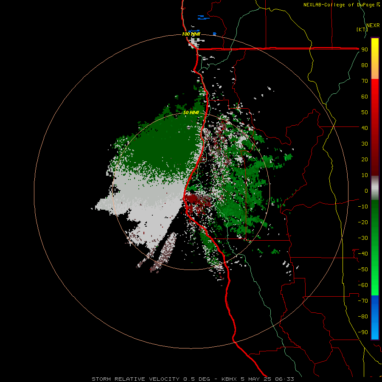382x382 pixels.
Task: Click the -70 value on the velocity scale
Action: click(x=363, y=301)
